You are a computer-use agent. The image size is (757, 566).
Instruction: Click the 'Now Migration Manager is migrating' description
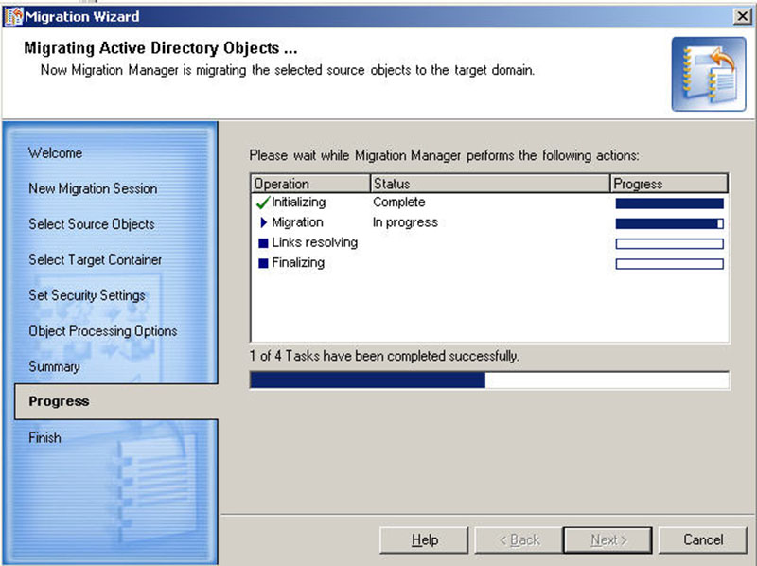pos(288,70)
